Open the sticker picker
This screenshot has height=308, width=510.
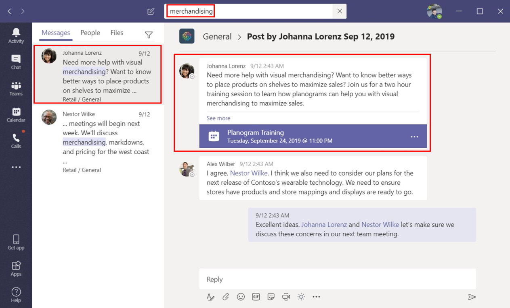(271, 297)
